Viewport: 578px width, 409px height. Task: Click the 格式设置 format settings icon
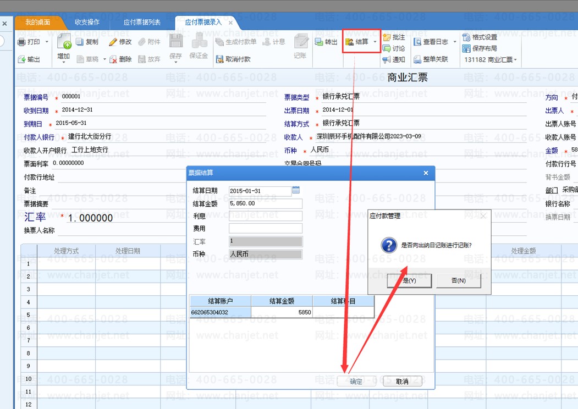466,37
